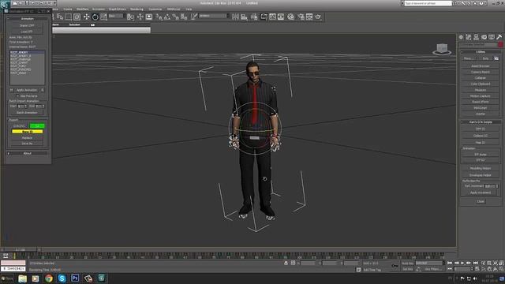Open the Modify command panel tab
Viewport: 505px width, 284px height.
pyautogui.click(x=469, y=37)
